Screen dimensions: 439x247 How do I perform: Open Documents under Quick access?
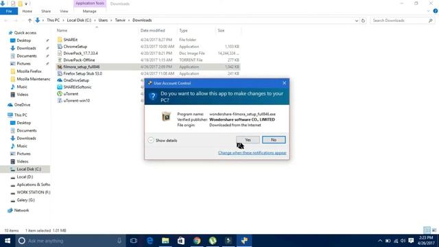[x=27, y=56]
